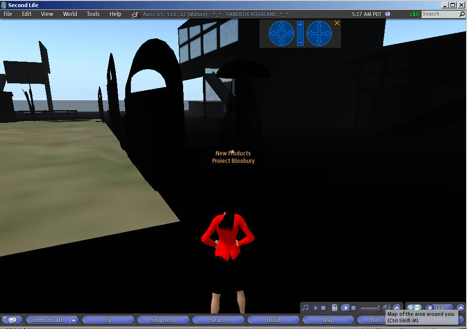
Task: Expand the media controls panel arrow
Action: pyautogui.click(x=397, y=307)
